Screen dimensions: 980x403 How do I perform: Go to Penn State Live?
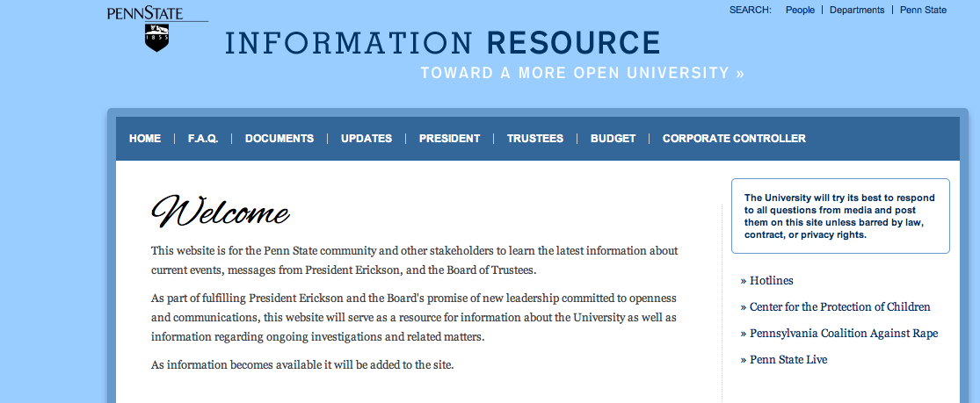[788, 360]
